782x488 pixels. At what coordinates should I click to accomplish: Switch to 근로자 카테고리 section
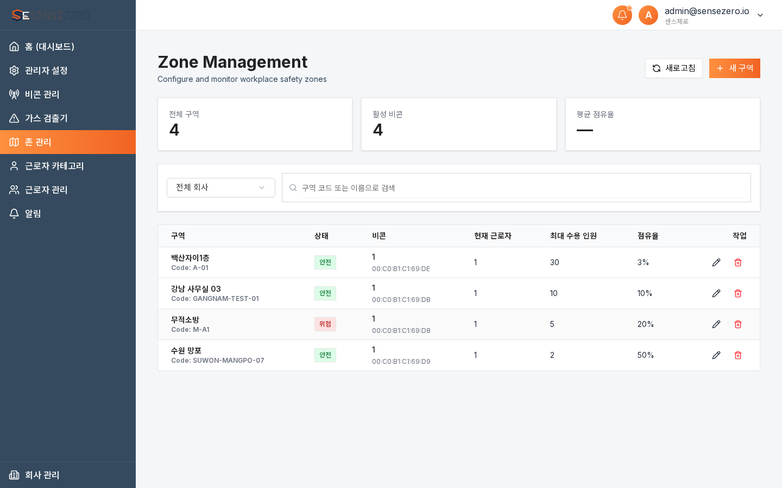tap(54, 166)
